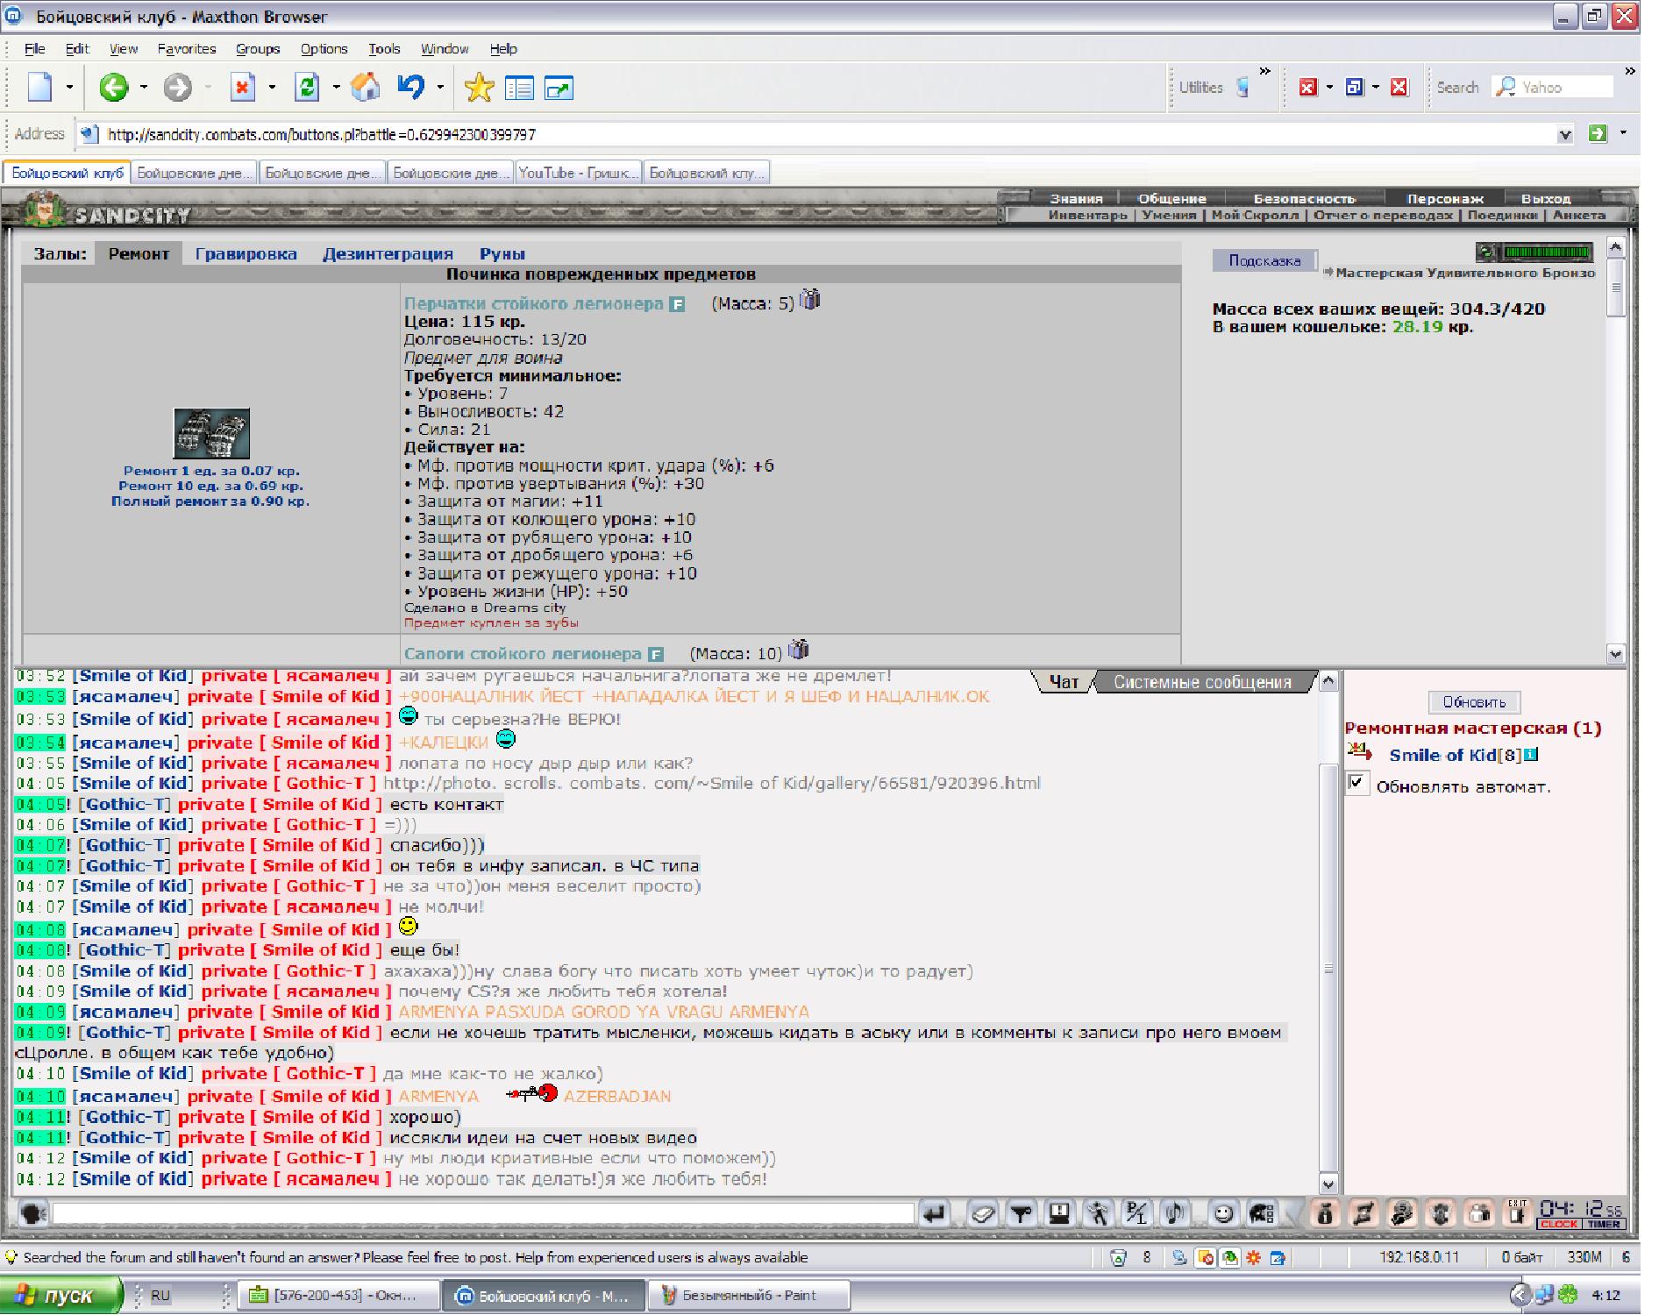This screenshot has width=1666, height=1315.
Task: Toggle the sidebar list panel icon
Action: click(x=519, y=88)
